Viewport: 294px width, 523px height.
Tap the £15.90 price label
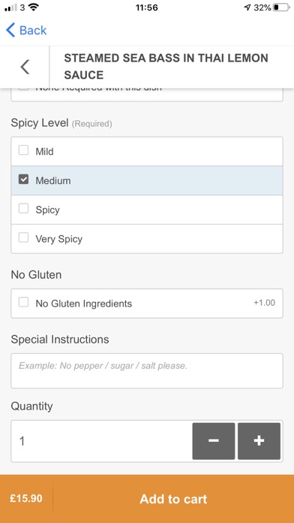(x=26, y=499)
